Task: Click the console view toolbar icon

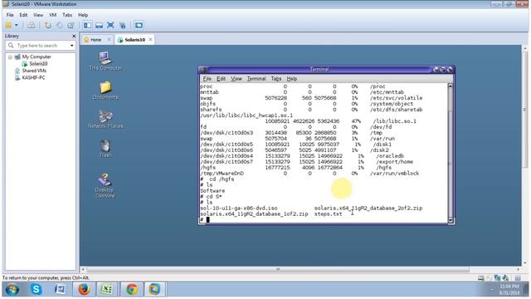Action: pos(139,25)
